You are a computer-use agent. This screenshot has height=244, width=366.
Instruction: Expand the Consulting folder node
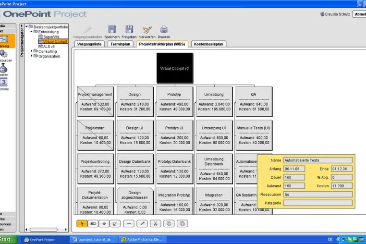click(31, 51)
